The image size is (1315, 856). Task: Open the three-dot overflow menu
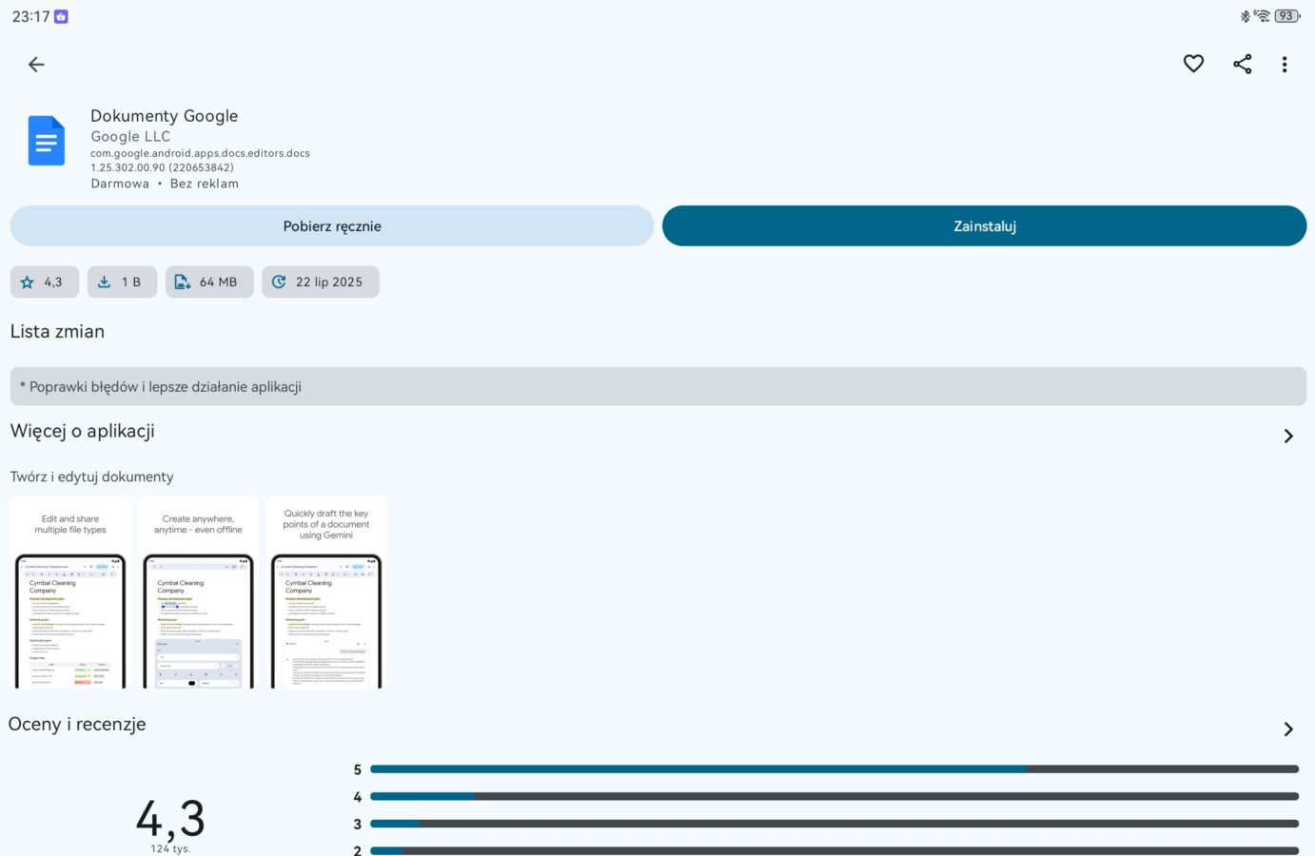pos(1285,64)
